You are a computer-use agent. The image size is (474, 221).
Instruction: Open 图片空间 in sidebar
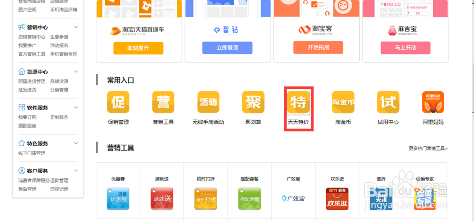[27, 9]
